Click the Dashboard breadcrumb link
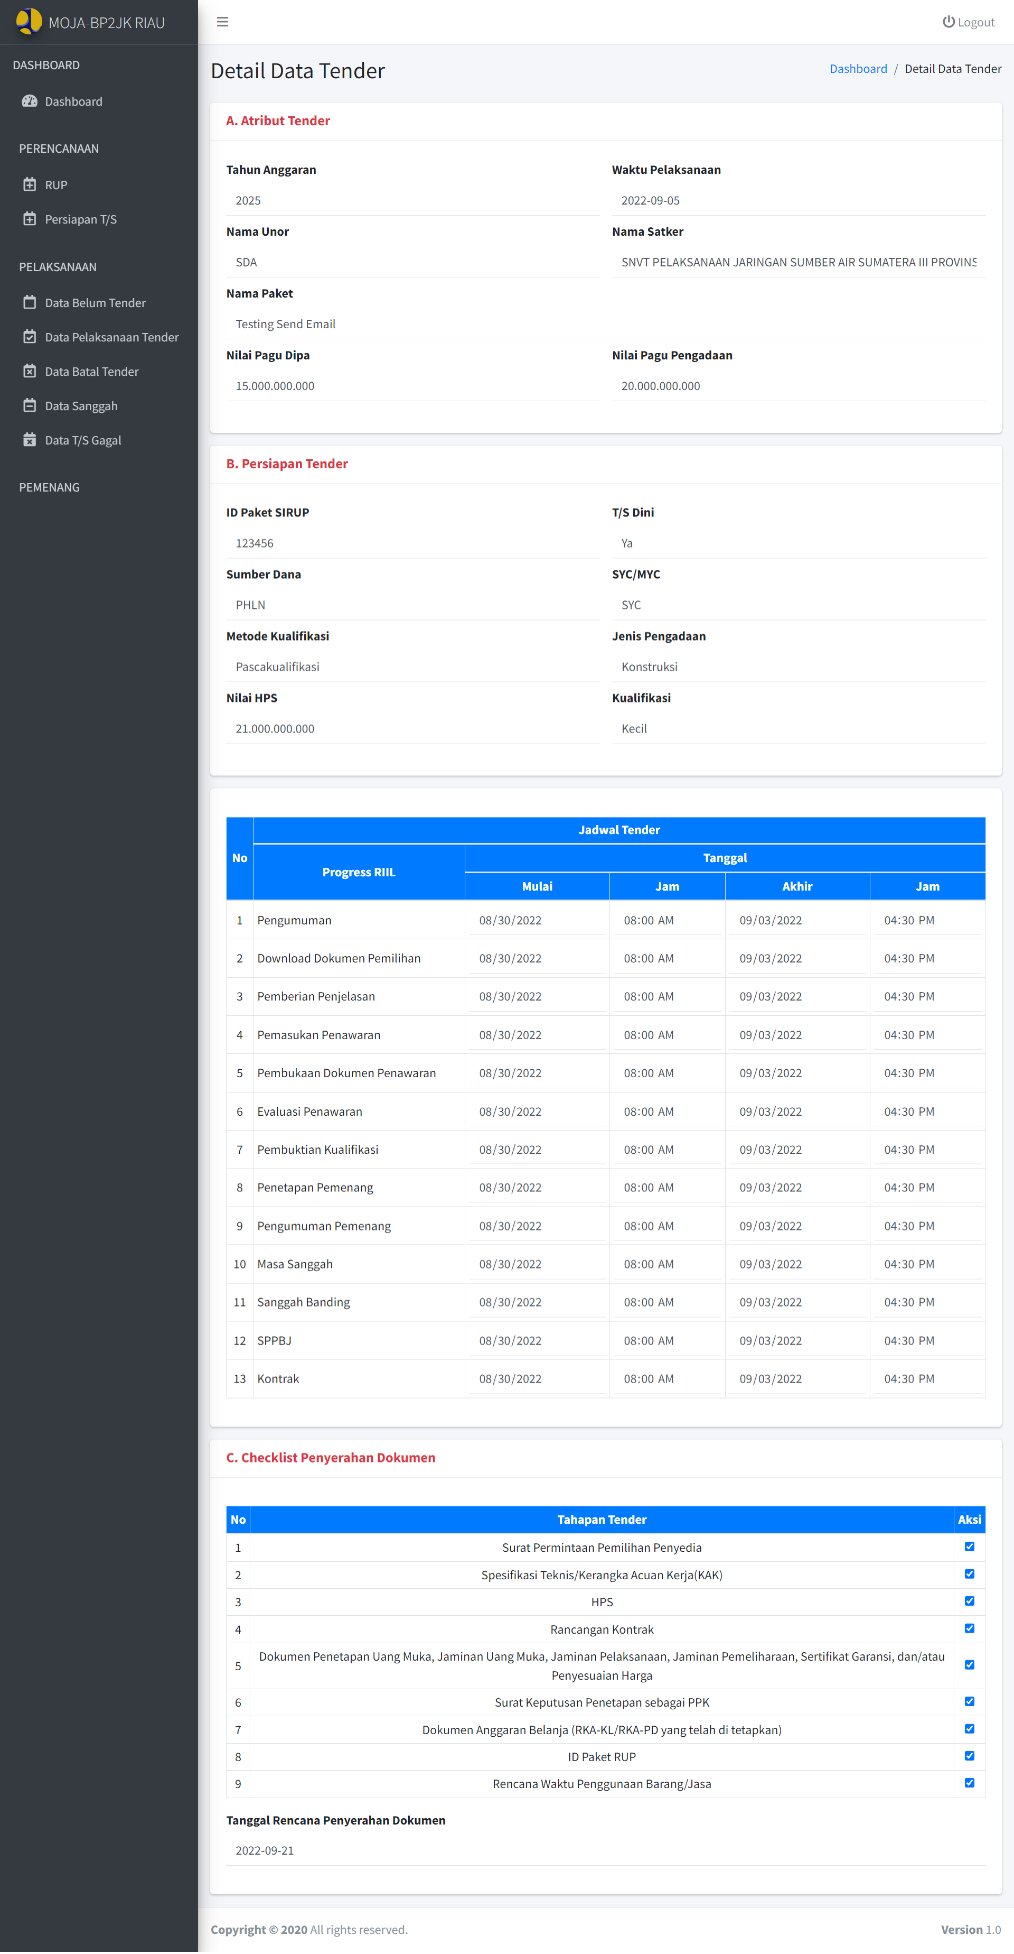1014x1954 pixels. point(858,69)
